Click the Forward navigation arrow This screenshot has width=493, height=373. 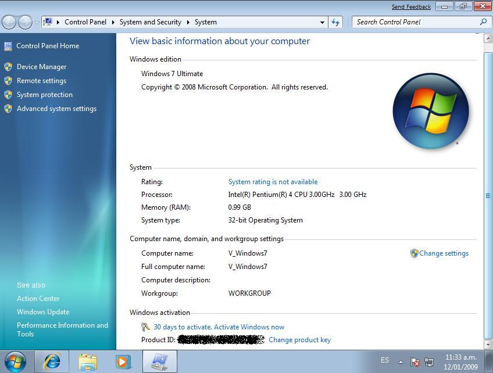click(25, 22)
